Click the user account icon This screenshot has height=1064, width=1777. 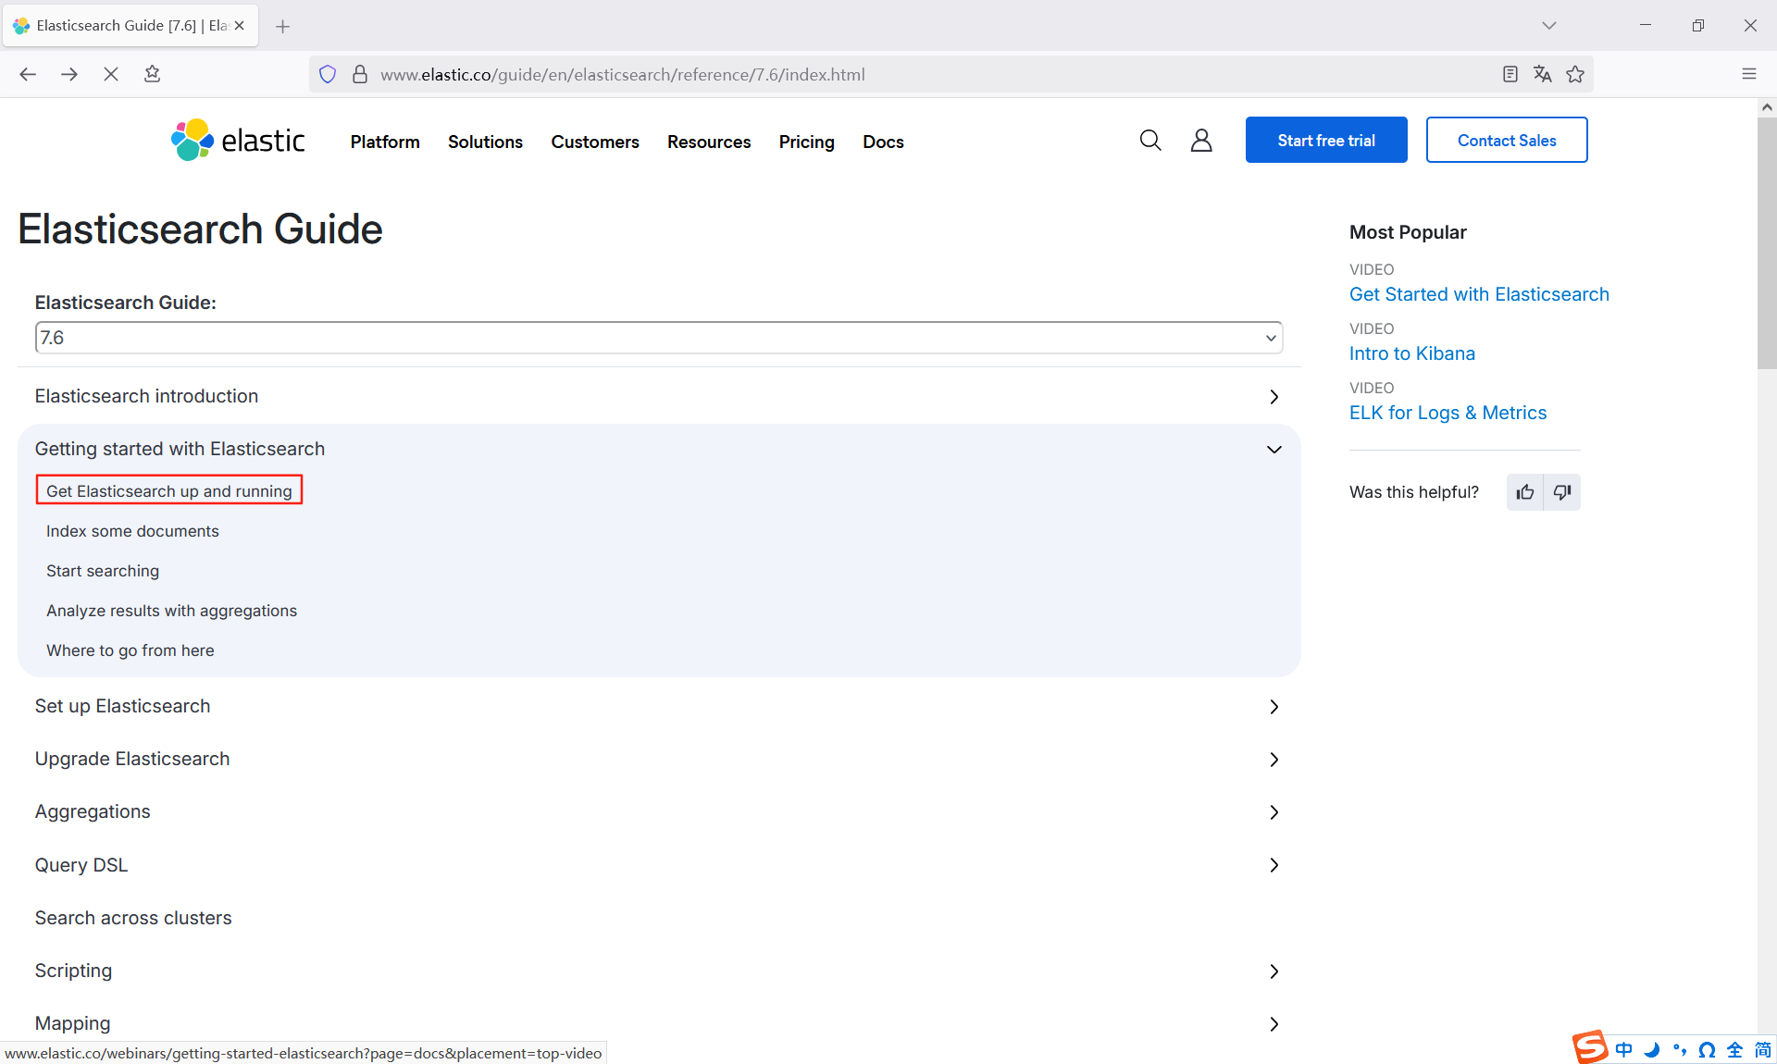(x=1200, y=140)
